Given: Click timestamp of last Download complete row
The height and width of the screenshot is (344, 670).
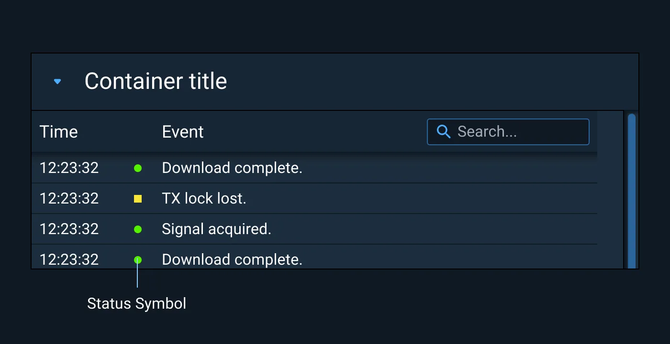Looking at the screenshot, I should tap(69, 260).
